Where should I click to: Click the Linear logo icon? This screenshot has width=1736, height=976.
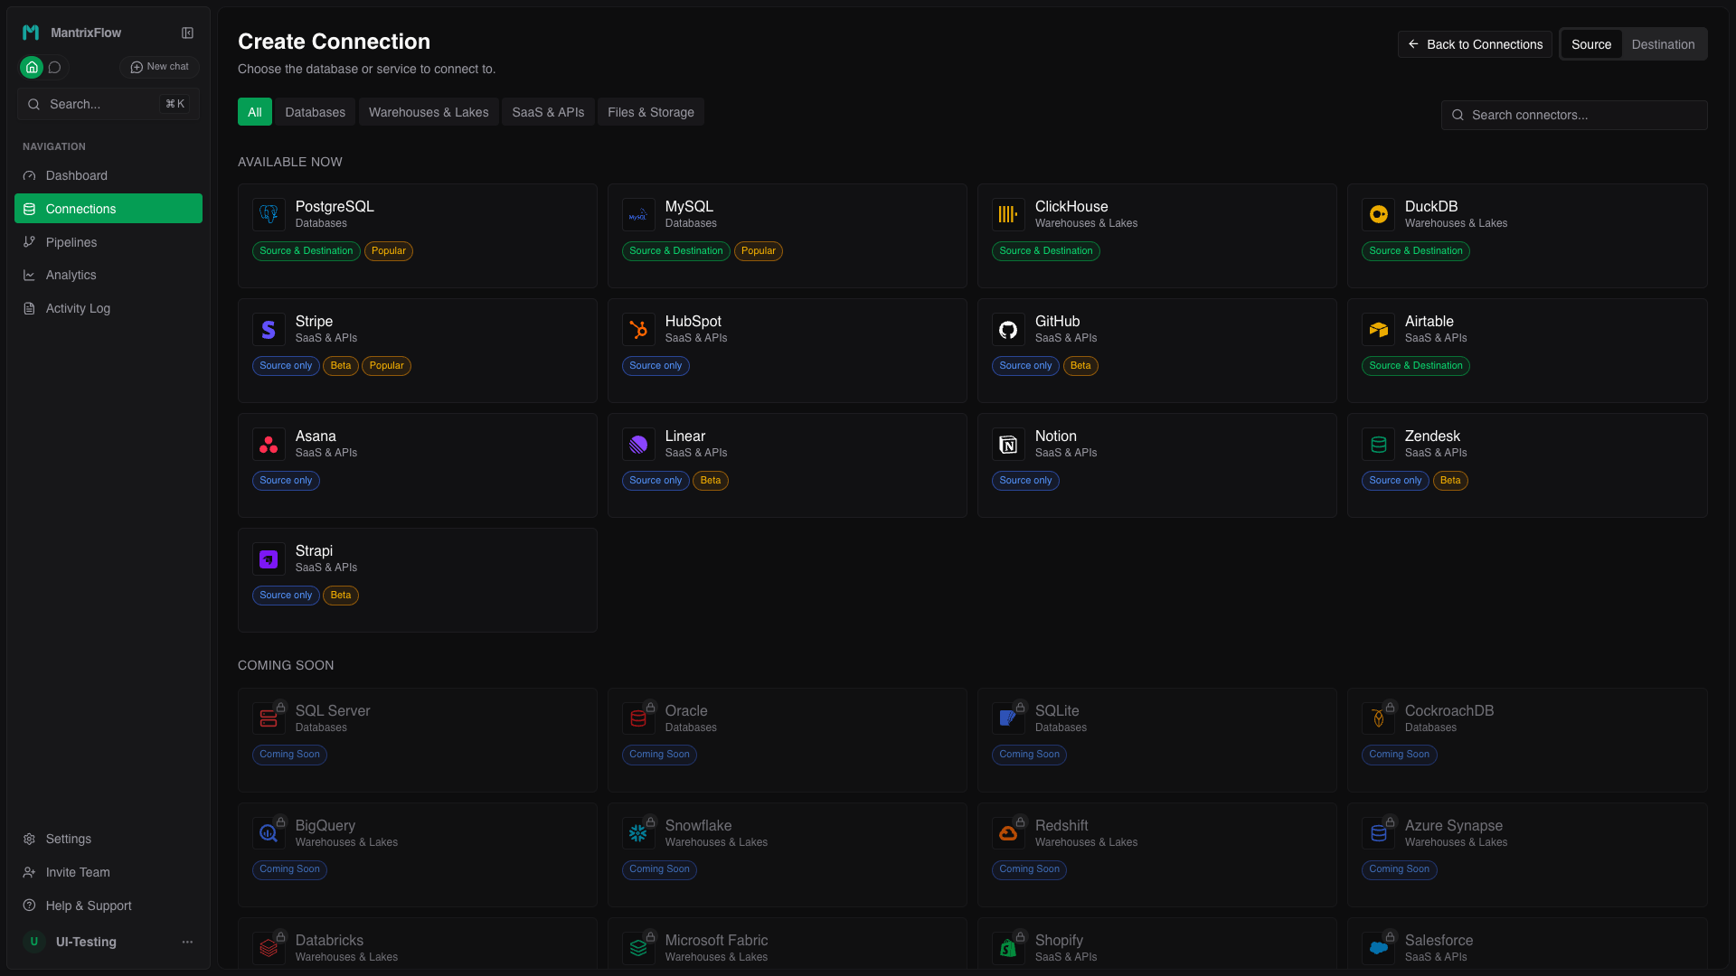638,444
